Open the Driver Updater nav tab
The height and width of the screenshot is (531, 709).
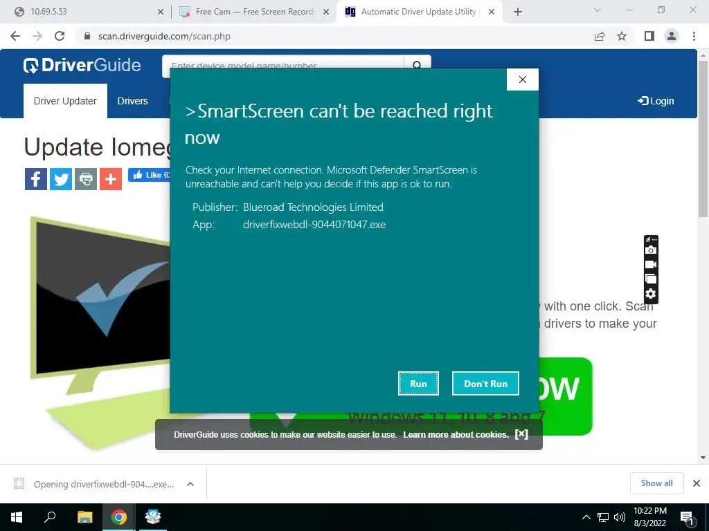click(65, 101)
